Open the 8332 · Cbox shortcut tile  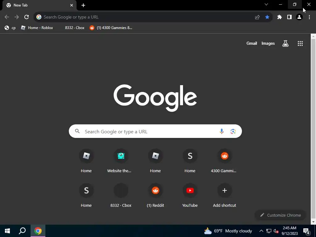click(121, 195)
